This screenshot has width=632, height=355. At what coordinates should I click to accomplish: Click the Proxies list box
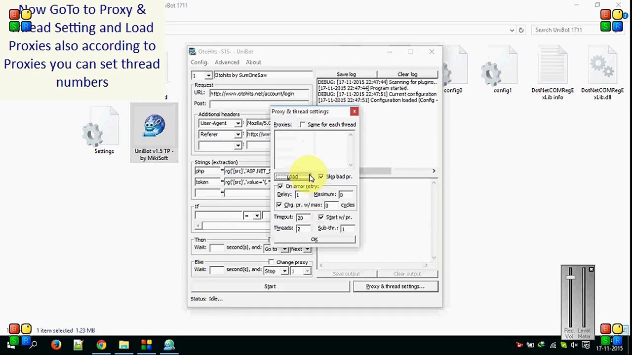coord(315,150)
